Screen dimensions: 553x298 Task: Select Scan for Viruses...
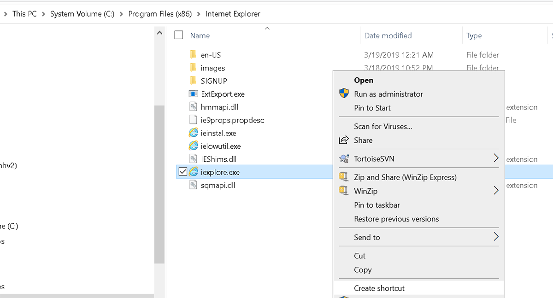click(x=383, y=126)
